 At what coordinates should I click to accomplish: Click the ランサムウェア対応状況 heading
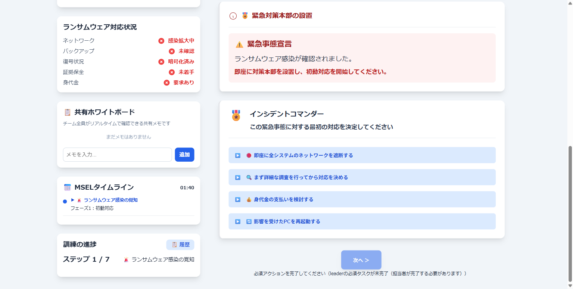click(x=100, y=27)
